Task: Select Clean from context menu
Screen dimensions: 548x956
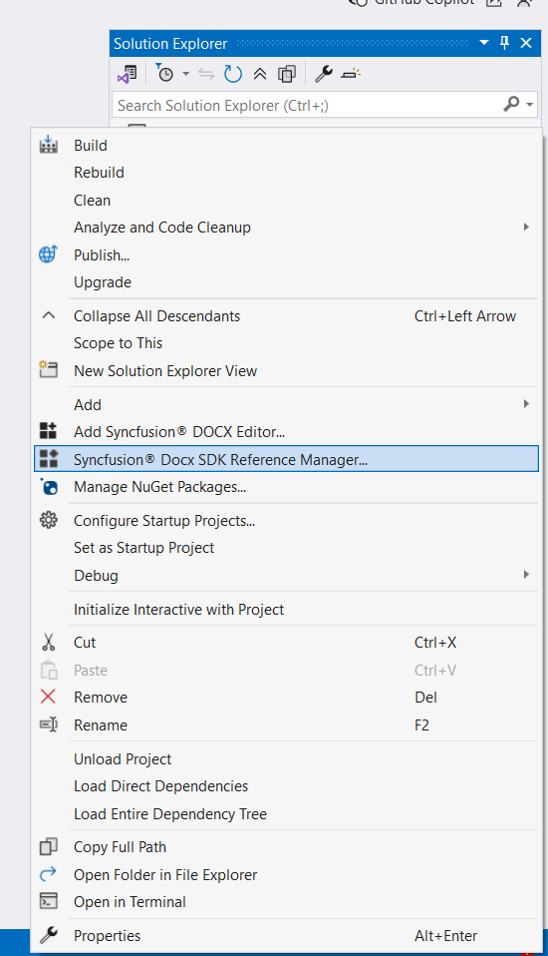Action: pos(92,200)
